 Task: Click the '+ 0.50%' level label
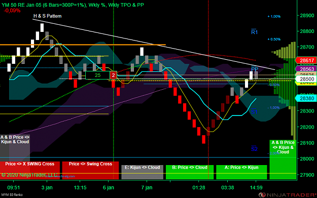tap(274, 39)
